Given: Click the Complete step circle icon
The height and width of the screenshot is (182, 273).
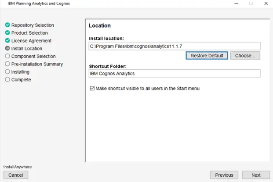Looking at the screenshot, I should click(7, 79).
